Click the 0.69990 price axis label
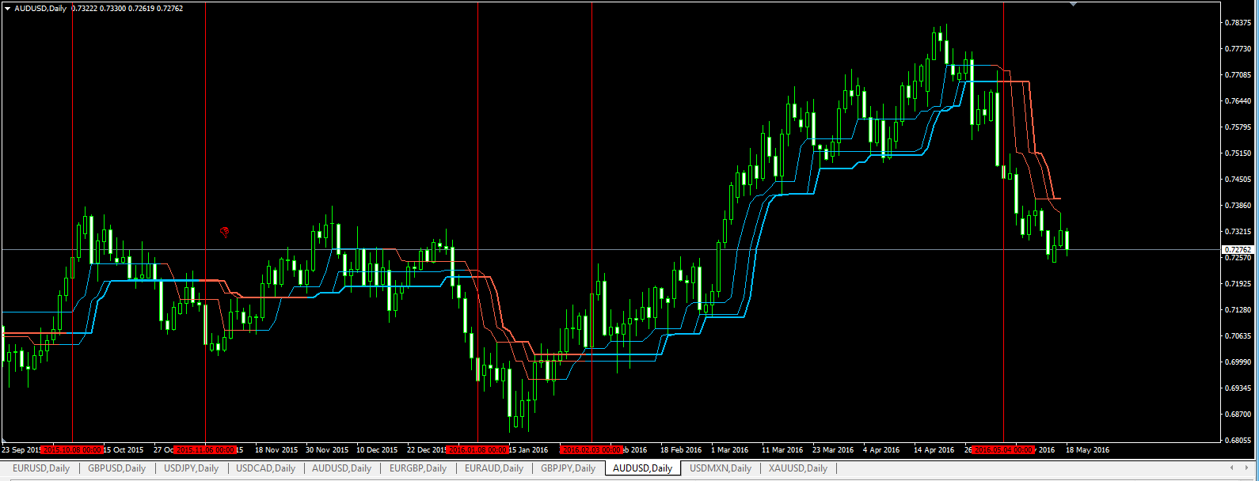This screenshot has width=1259, height=481. (1238, 362)
